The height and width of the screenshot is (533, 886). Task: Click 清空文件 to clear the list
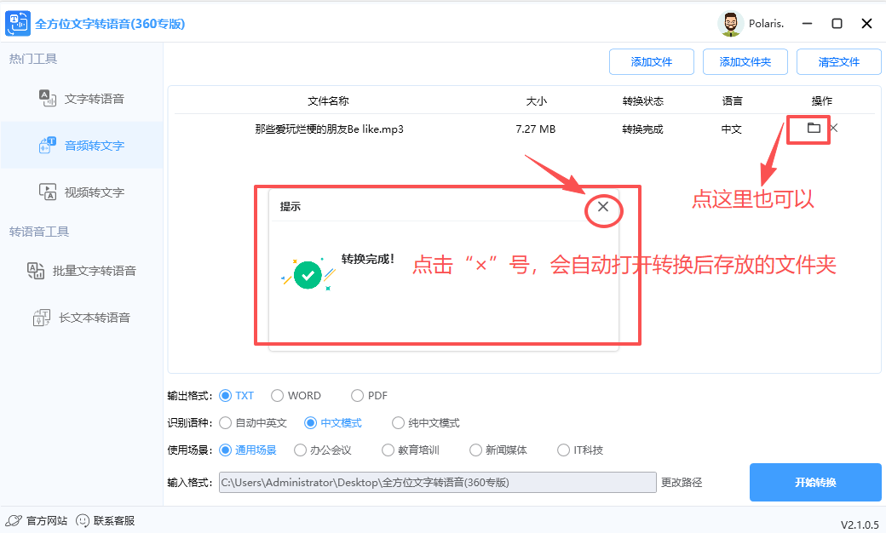coord(838,61)
